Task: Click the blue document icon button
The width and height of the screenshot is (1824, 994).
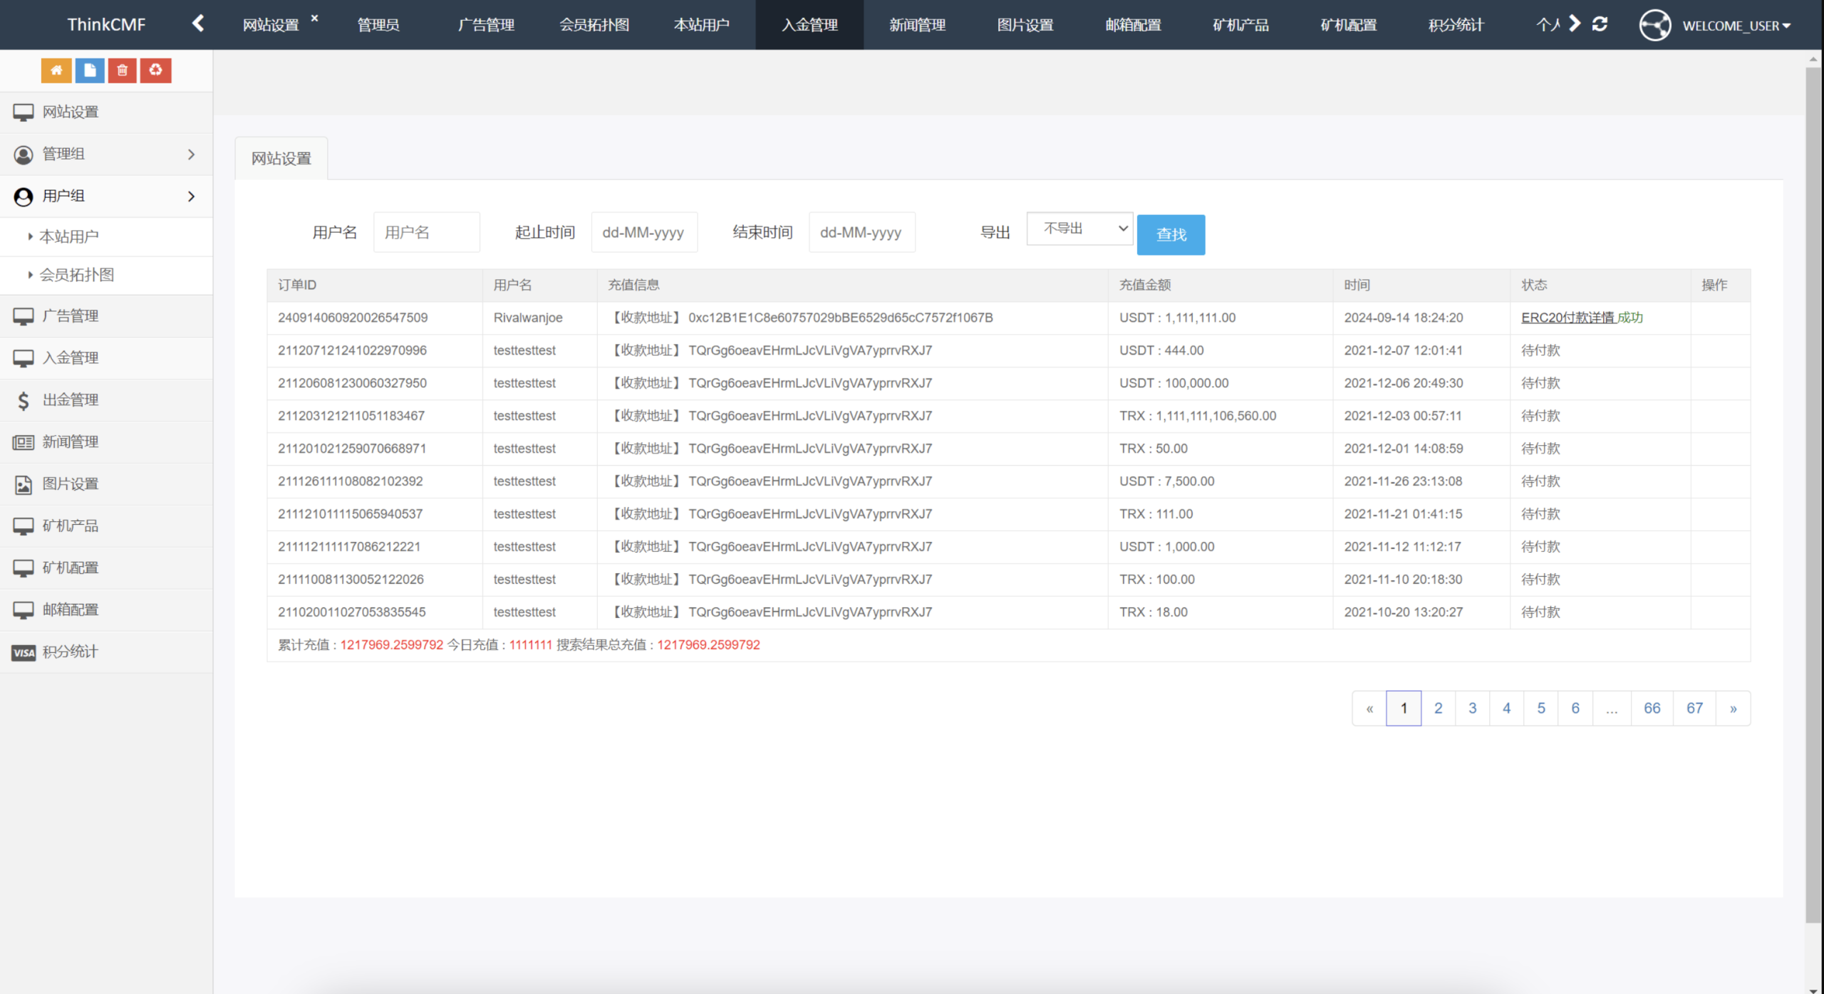Action: (x=90, y=70)
